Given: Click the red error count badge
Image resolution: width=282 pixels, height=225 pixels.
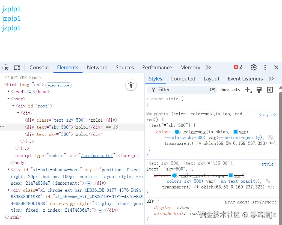Looking at the screenshot, I should [238, 67].
